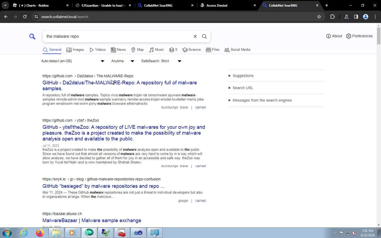This screenshot has height=238, width=381.
Task: Switch to the Images tab
Action: point(75,50)
